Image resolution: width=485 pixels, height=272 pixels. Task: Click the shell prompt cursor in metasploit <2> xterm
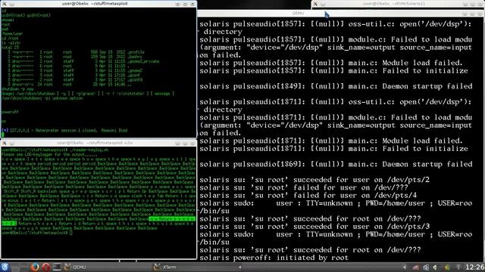click(70, 233)
